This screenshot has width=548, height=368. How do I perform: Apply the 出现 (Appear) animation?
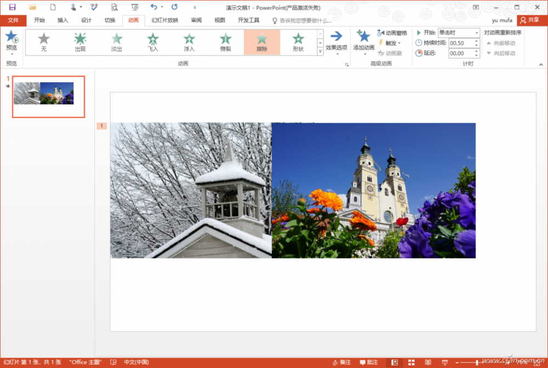click(x=80, y=42)
